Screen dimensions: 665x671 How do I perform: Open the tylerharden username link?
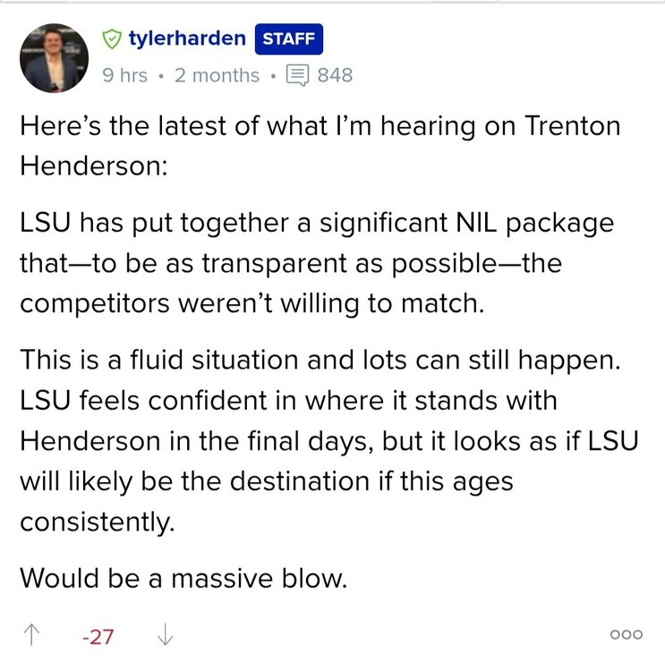(x=187, y=38)
